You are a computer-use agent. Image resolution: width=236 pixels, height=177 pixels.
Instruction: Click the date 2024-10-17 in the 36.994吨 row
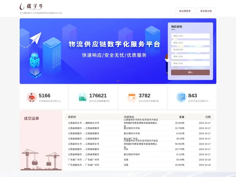(205, 123)
